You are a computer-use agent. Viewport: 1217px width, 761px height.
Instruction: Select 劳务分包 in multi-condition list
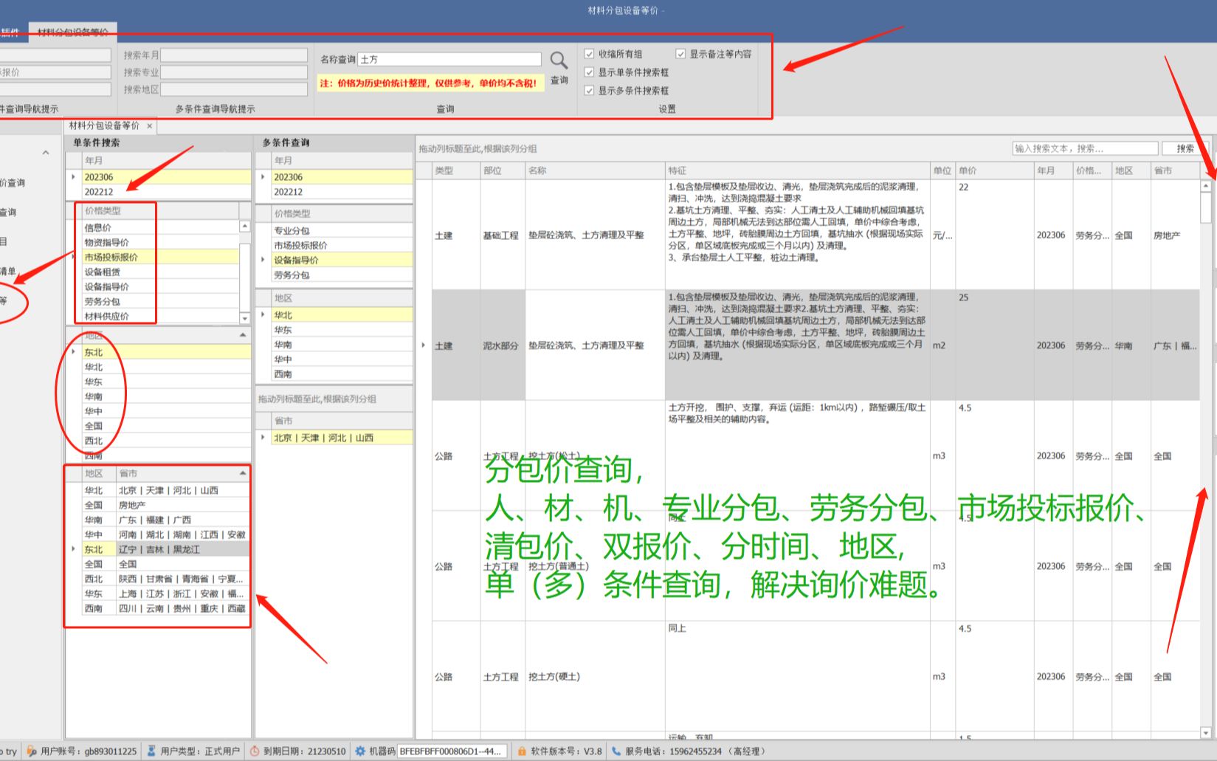click(342, 275)
